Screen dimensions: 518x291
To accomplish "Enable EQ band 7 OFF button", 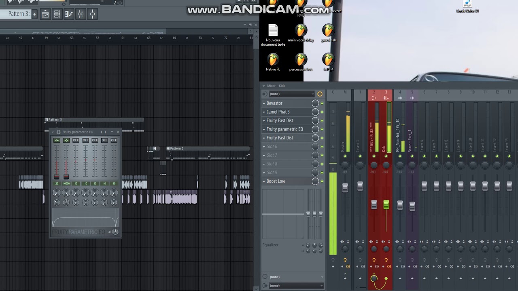I will click(114, 140).
